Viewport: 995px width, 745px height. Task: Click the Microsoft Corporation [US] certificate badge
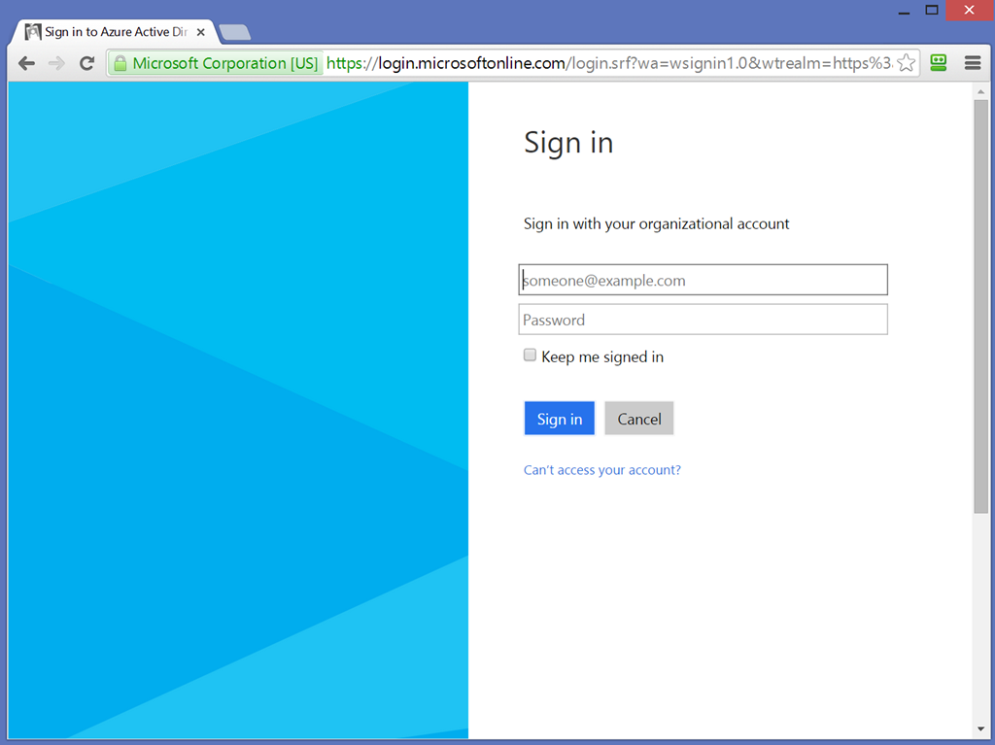click(x=215, y=63)
